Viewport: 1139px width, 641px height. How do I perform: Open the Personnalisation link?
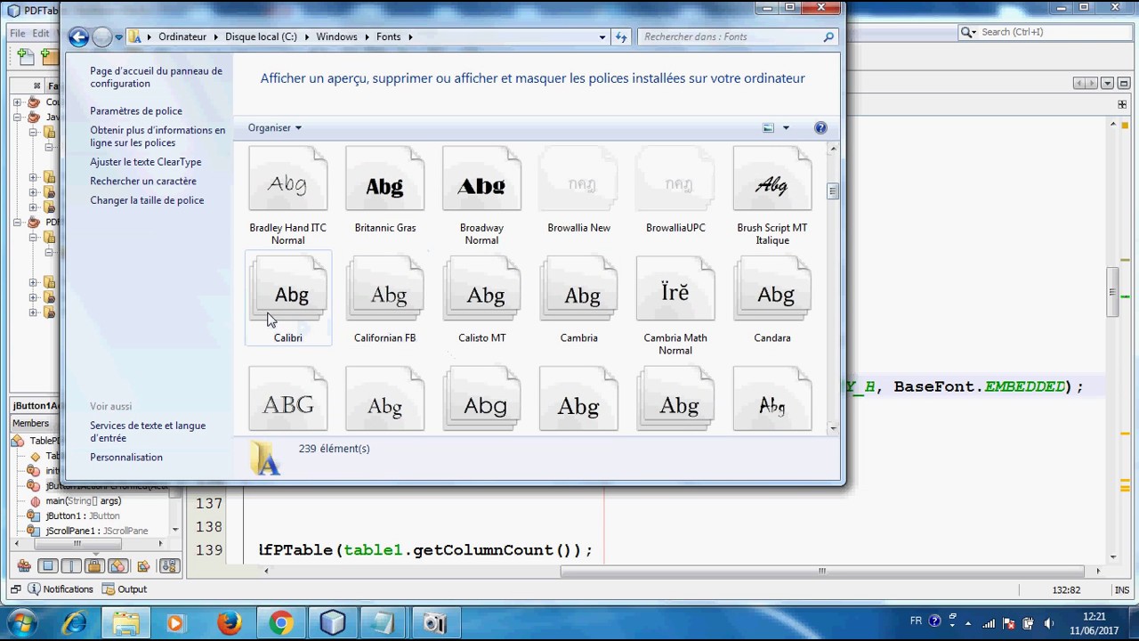(x=125, y=457)
